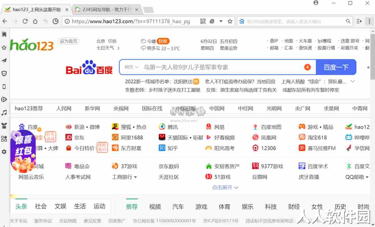Switch to the 社会 news tab
This screenshot has height=227, width=375.
[41, 206]
